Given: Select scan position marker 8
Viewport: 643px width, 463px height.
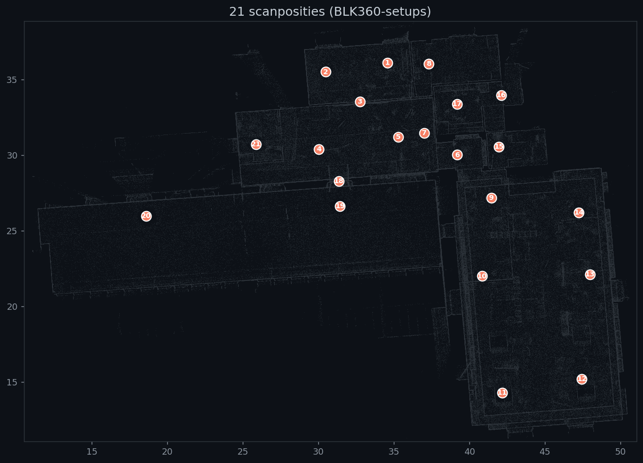Looking at the screenshot, I should (429, 64).
